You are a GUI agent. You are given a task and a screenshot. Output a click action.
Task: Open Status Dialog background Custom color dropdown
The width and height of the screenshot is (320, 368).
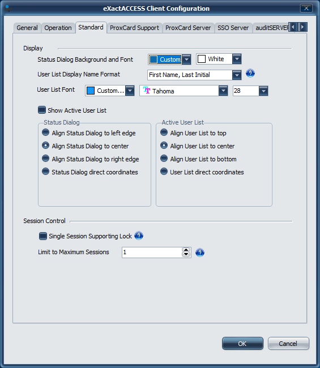[x=187, y=59]
